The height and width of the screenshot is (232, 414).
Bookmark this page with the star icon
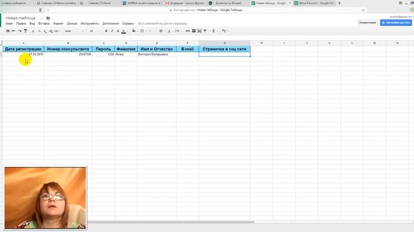tap(364, 10)
